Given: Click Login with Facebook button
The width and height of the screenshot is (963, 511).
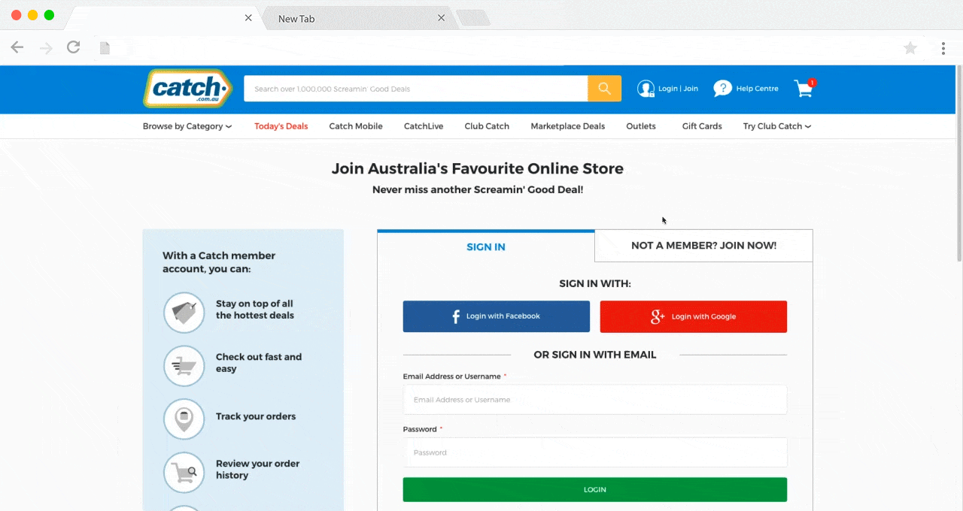Looking at the screenshot, I should pyautogui.click(x=497, y=316).
